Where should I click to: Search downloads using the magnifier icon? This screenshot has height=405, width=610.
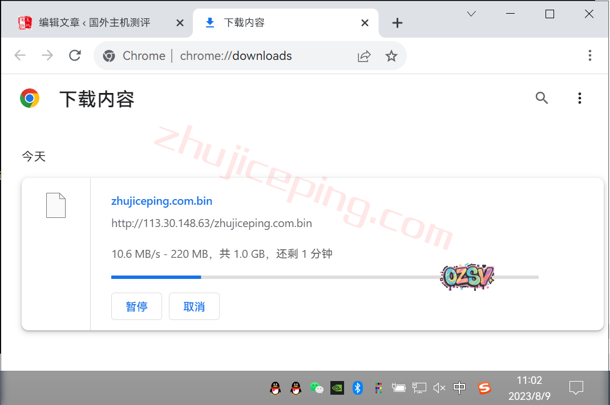(542, 98)
